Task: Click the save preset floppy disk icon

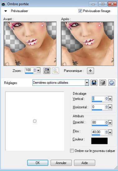Action: coord(94,83)
